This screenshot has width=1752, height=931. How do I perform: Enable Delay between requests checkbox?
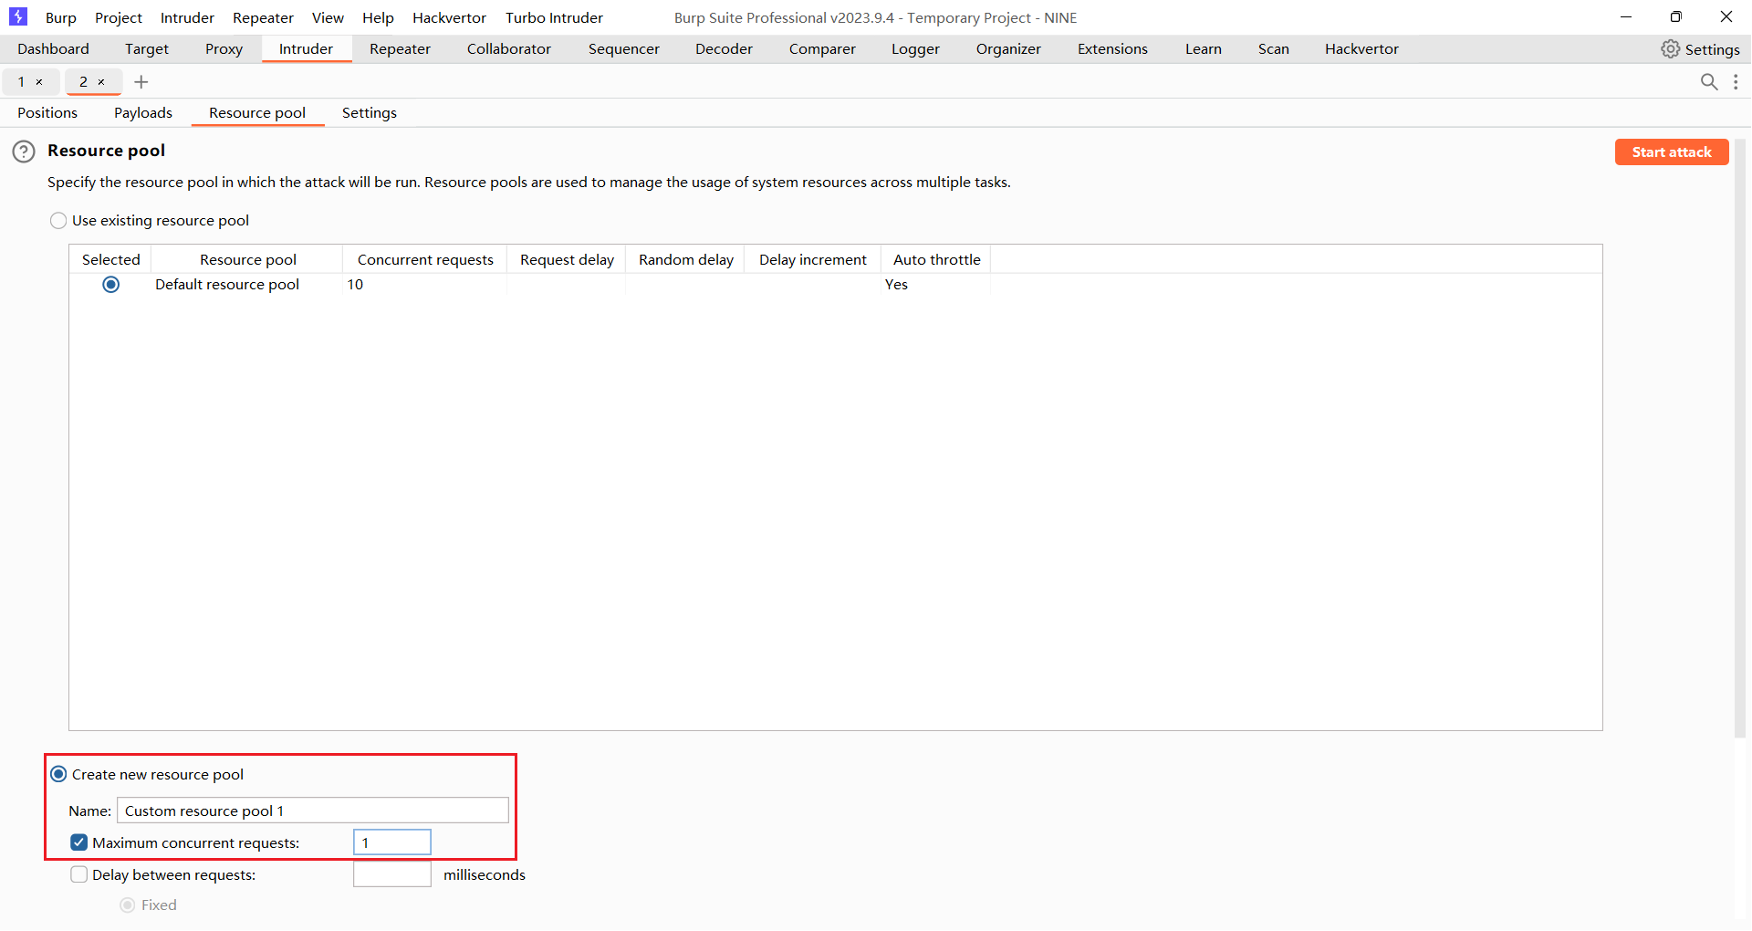79,875
